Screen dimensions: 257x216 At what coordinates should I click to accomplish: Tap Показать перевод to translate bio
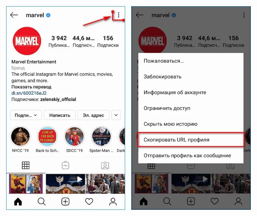(x=32, y=87)
